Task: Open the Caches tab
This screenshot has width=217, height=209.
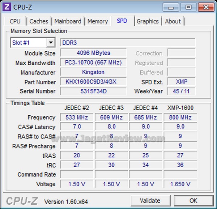Action: pos(39,21)
